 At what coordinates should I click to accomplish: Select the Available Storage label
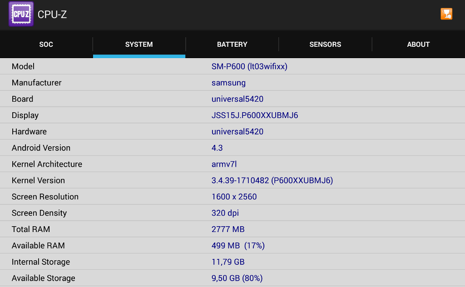click(x=44, y=278)
